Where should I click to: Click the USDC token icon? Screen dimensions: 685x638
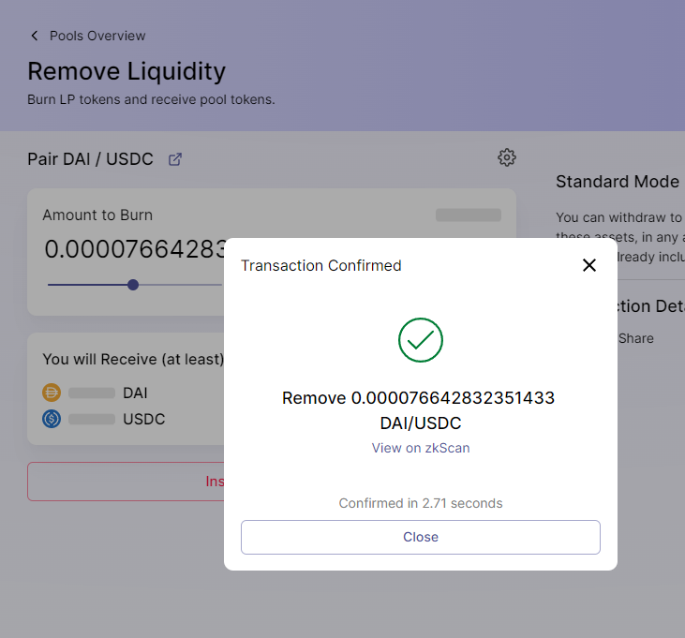pos(52,419)
